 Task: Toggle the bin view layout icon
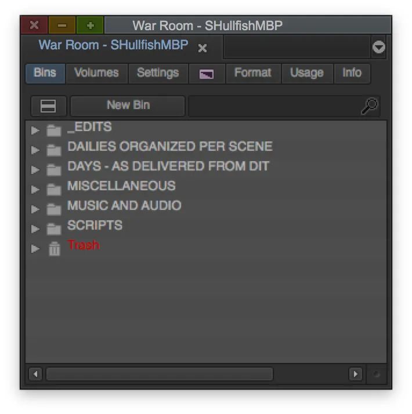pyautogui.click(x=48, y=106)
